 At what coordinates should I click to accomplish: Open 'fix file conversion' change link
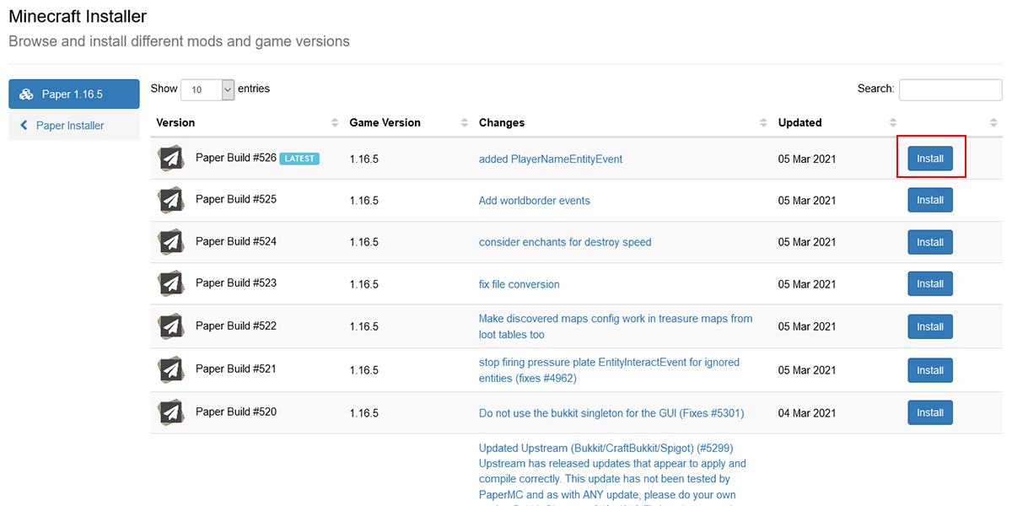pos(519,284)
